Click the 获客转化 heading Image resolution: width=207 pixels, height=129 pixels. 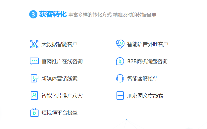[53, 14]
